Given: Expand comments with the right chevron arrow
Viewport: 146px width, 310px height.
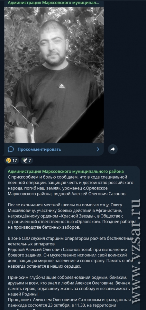Looking at the screenshot, I should tap(98, 149).
